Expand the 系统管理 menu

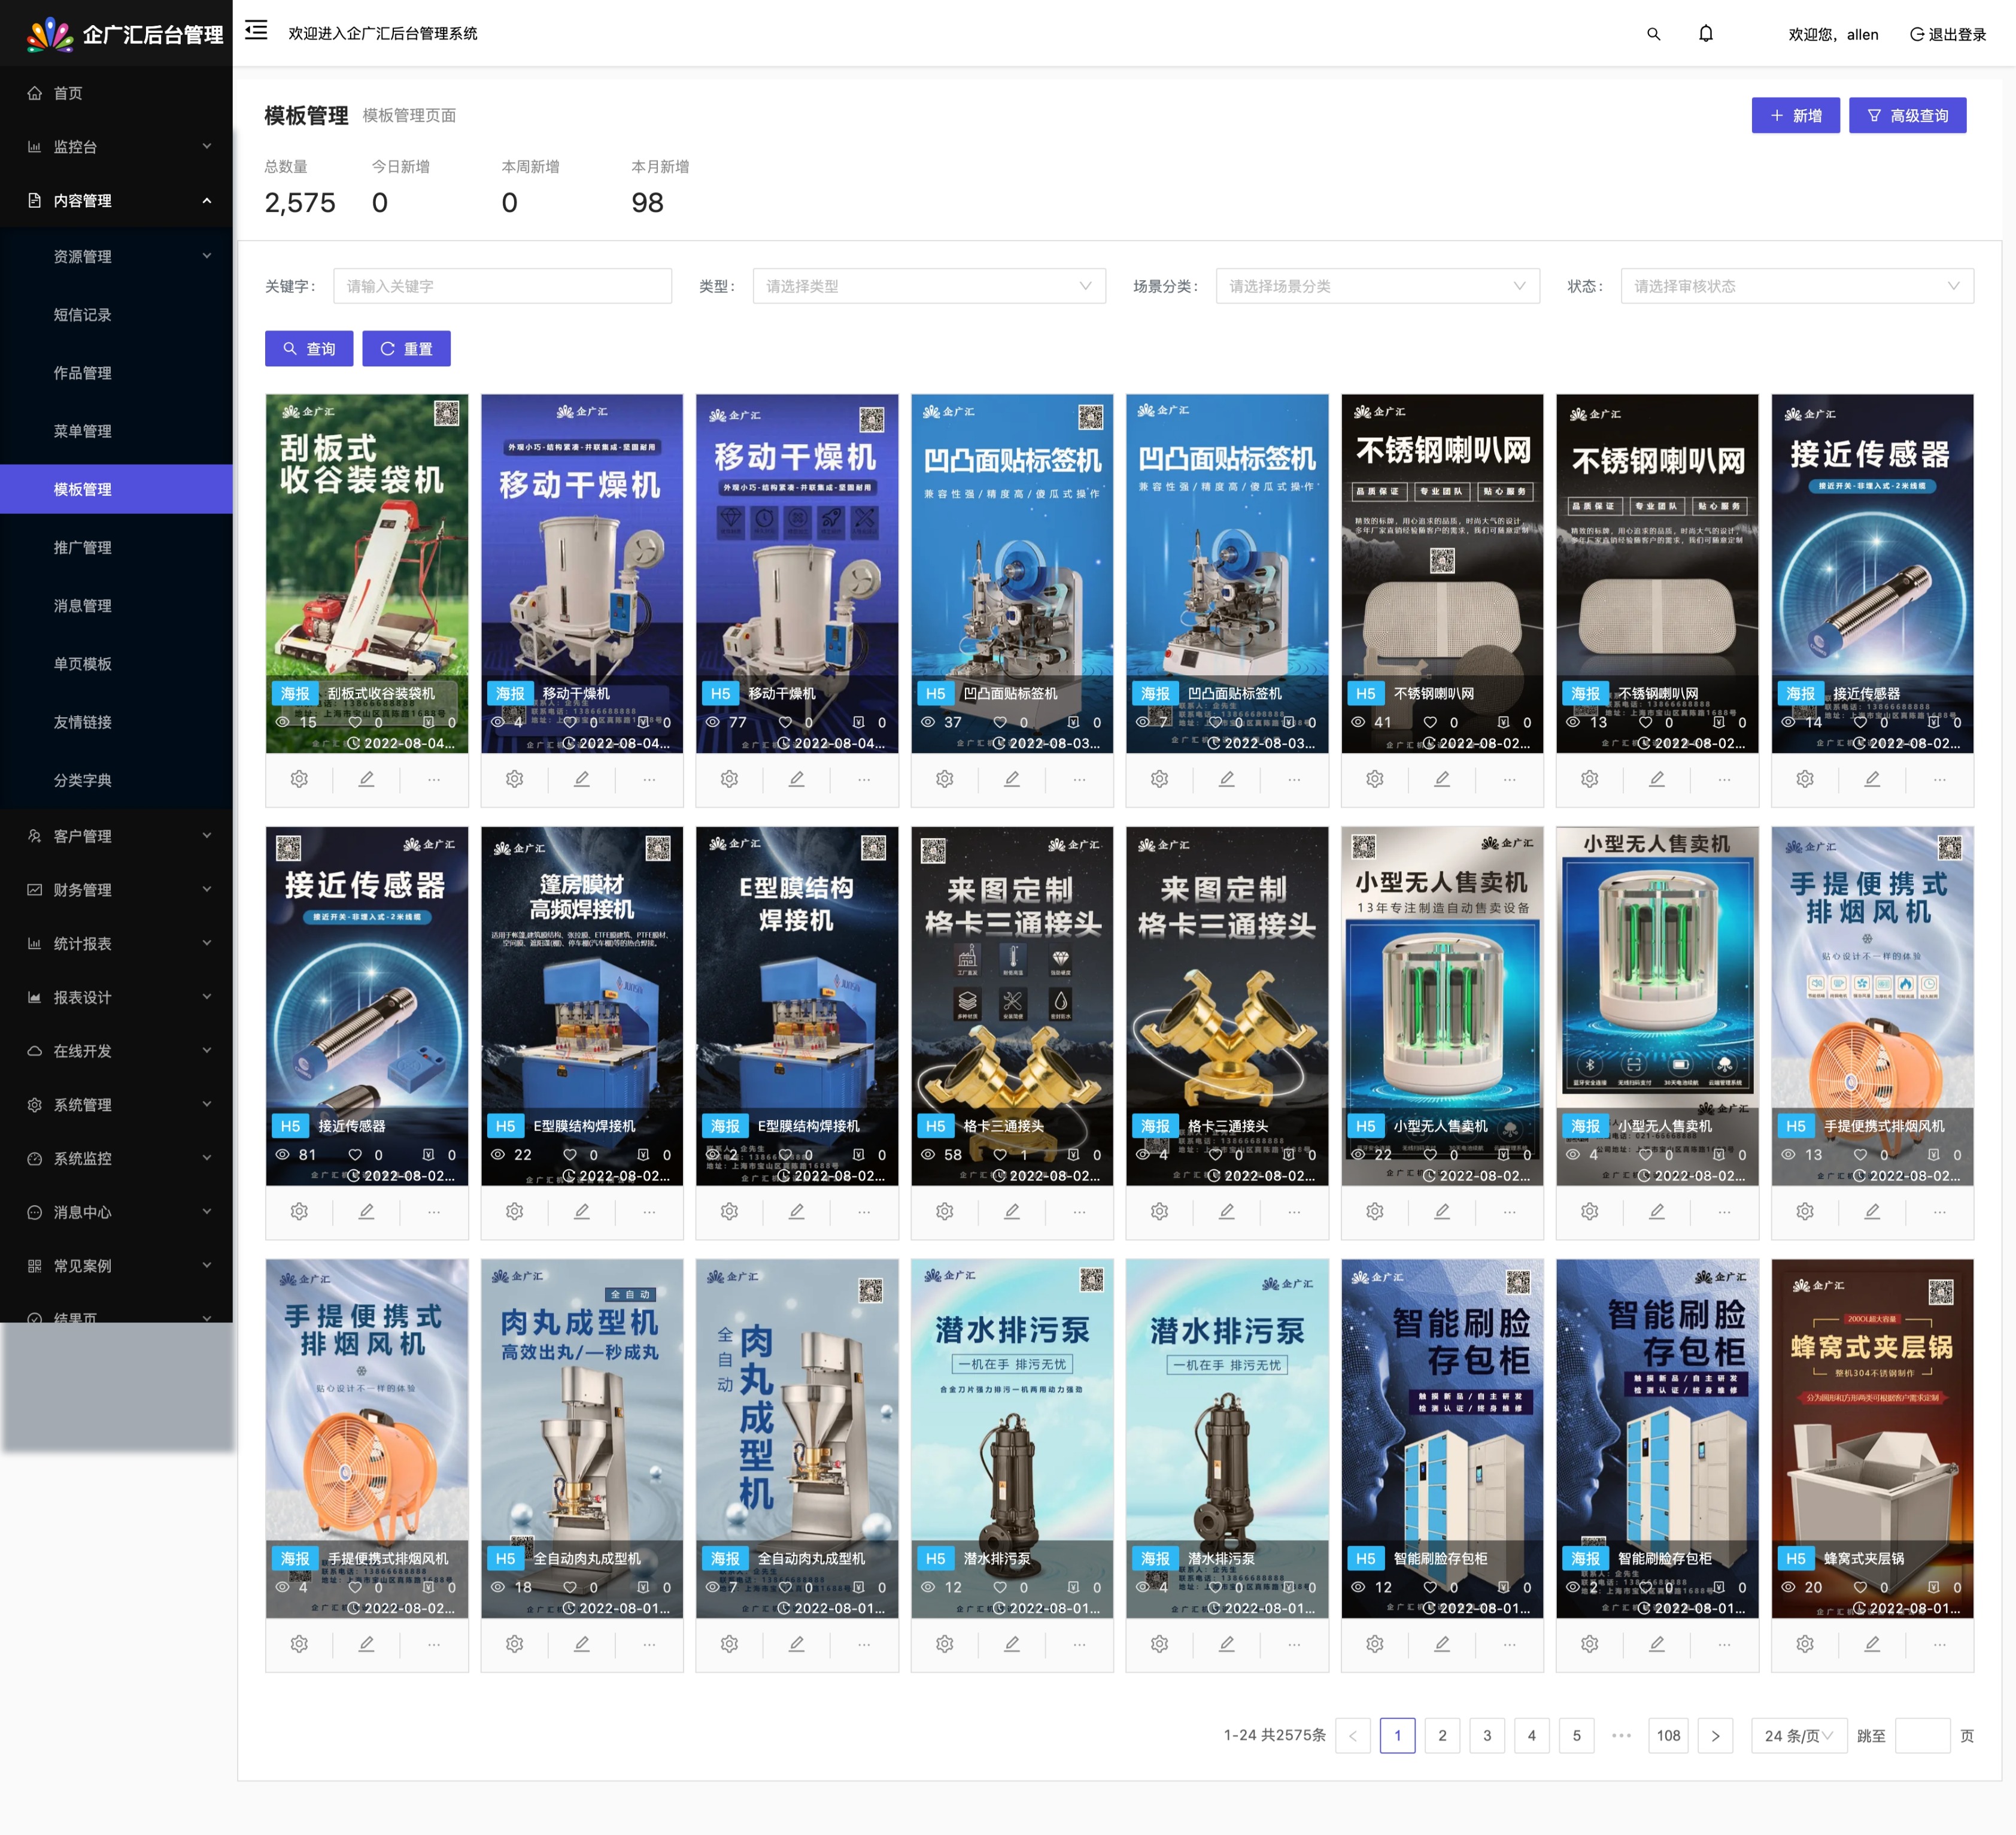pos(116,1105)
